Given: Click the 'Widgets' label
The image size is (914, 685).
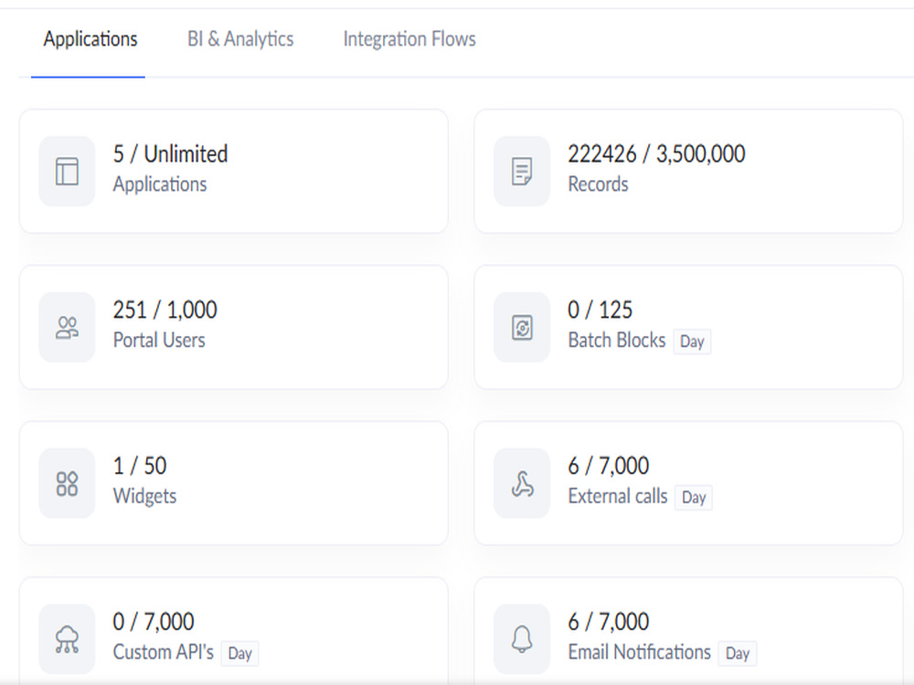Looking at the screenshot, I should (144, 496).
